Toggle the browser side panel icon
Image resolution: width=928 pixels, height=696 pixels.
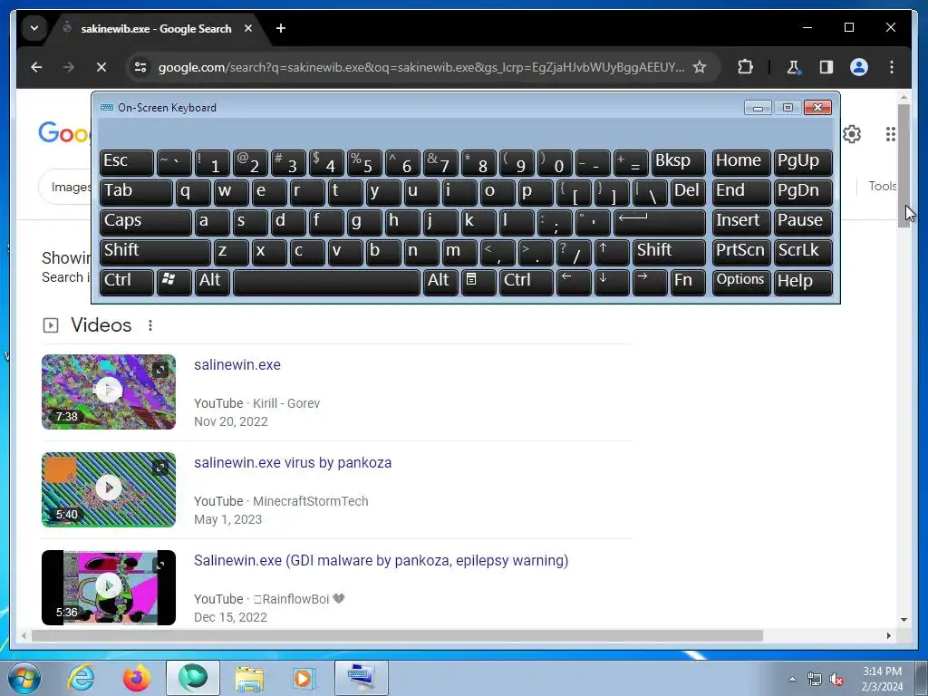[826, 67]
